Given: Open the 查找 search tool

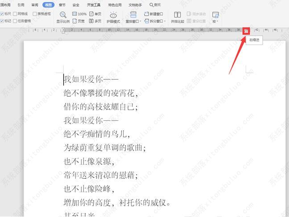Looking at the screenshot, I should pyautogui.click(x=155, y=5).
